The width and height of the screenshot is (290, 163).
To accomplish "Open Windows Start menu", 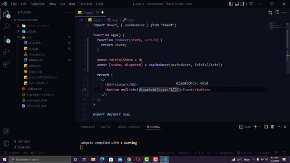I will [4, 159].
